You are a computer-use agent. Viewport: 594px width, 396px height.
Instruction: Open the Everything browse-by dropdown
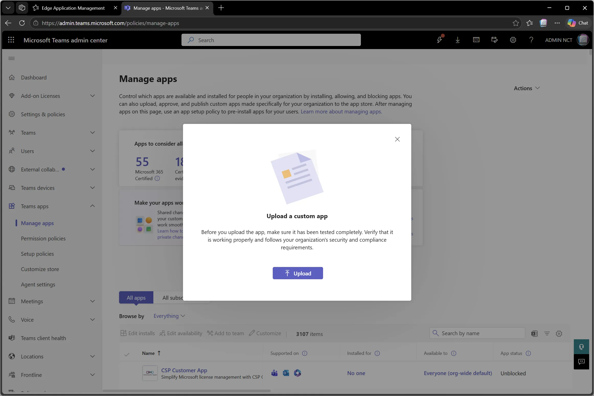169,316
